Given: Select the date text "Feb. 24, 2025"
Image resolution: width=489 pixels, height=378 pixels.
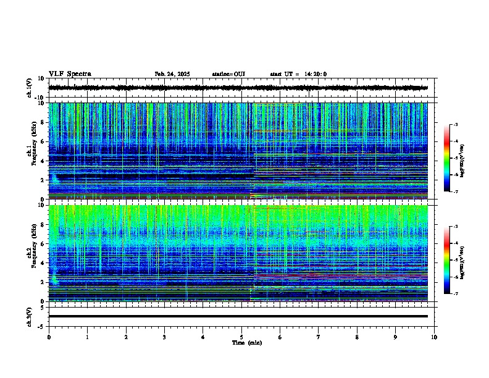Looking at the screenshot, I should pyautogui.click(x=172, y=74).
